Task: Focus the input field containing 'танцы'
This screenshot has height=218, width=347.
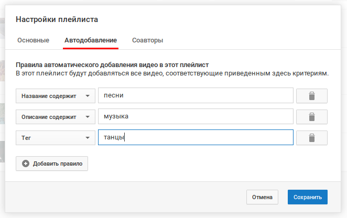Action: tap(196, 137)
